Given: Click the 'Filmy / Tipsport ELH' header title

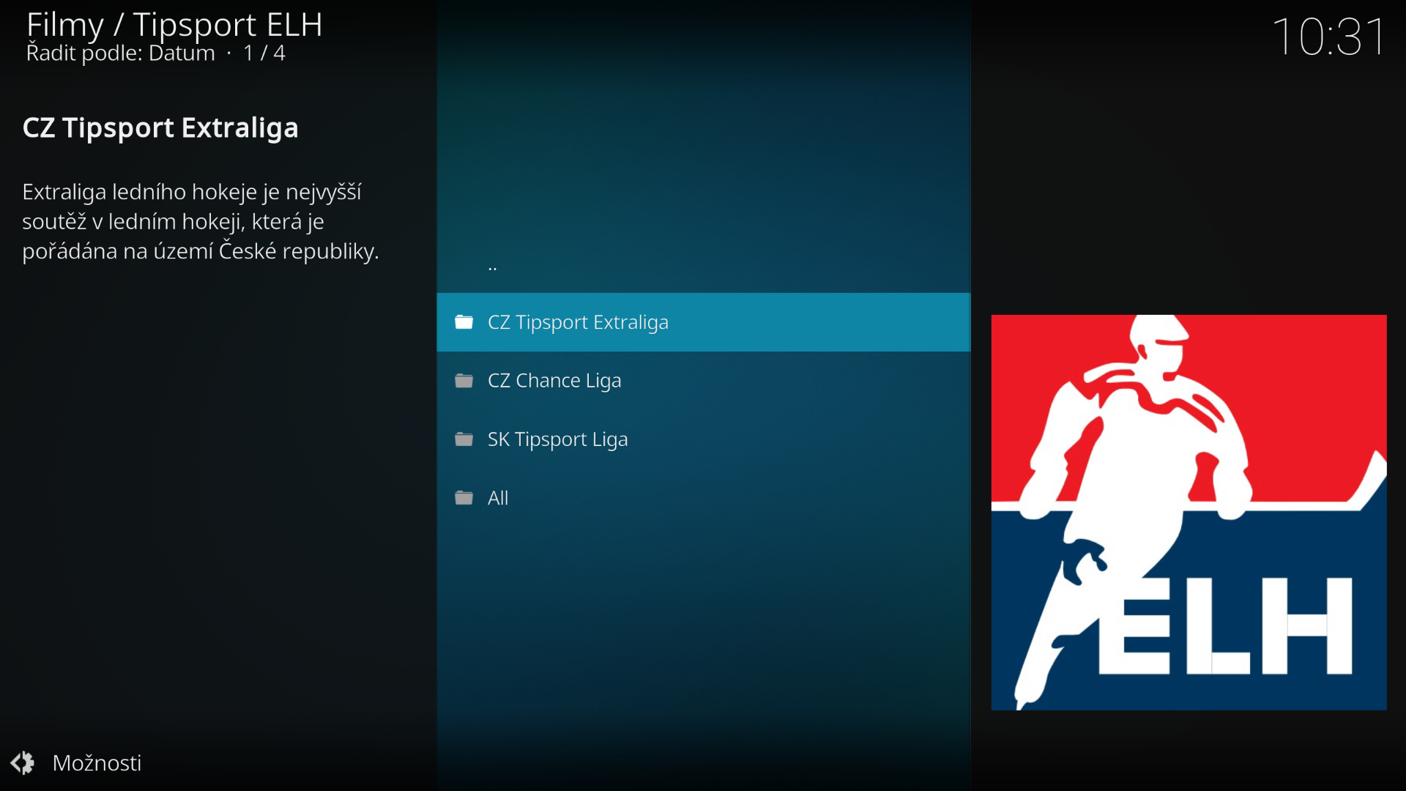Looking at the screenshot, I should (x=174, y=24).
